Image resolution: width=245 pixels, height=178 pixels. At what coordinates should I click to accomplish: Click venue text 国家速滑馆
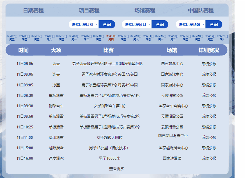pos(172,159)
